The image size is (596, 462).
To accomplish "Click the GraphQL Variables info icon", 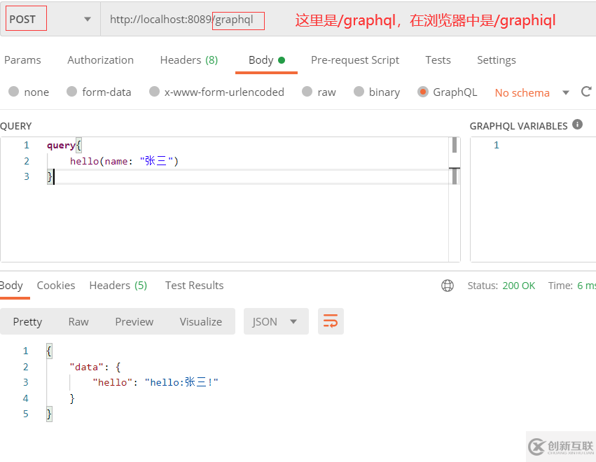I will pos(577,125).
